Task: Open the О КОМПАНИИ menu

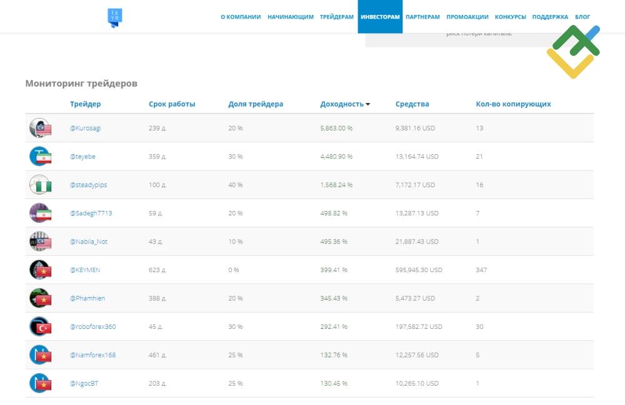Action: coord(241,17)
